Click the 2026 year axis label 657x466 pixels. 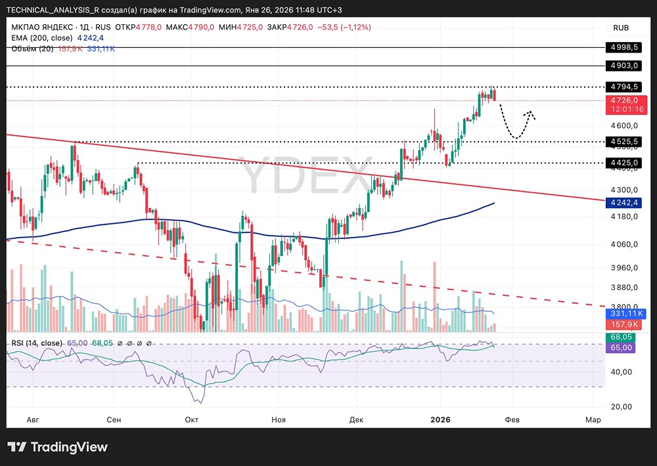click(440, 419)
